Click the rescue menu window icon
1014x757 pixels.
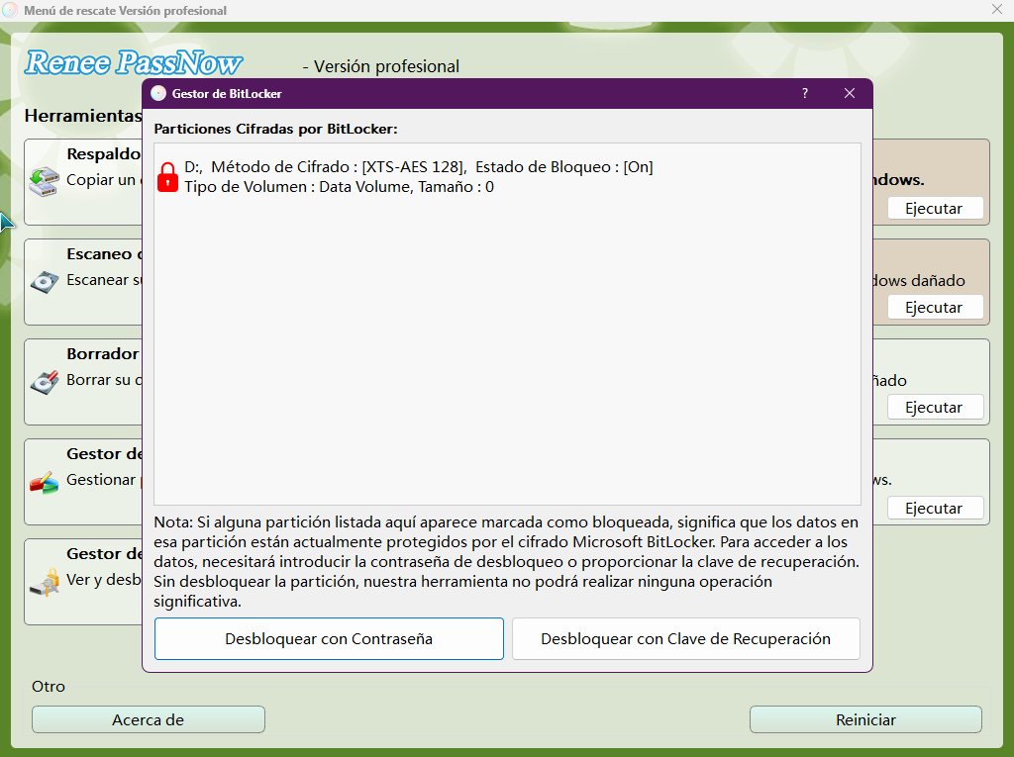pyautogui.click(x=12, y=10)
